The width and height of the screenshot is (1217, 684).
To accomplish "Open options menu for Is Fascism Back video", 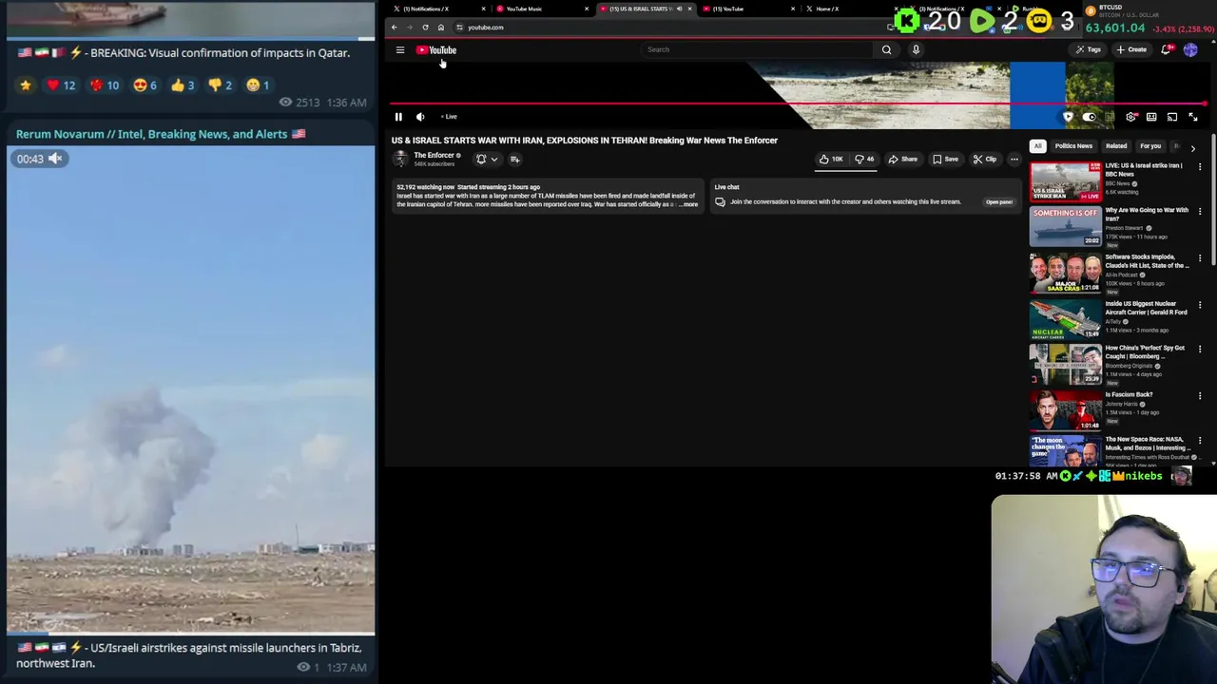I will [1200, 396].
